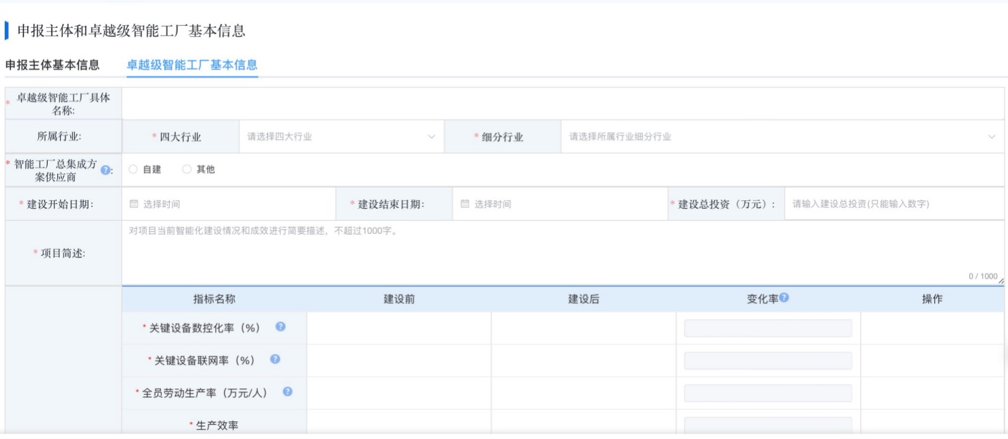Switch to 申报主体基本信息 tab
Image resolution: width=1008 pixels, height=439 pixels.
(53, 65)
